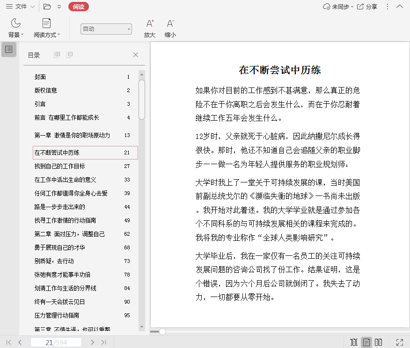Click the open folder icon
Viewport: 410px width, 348px height.
tap(47, 7)
